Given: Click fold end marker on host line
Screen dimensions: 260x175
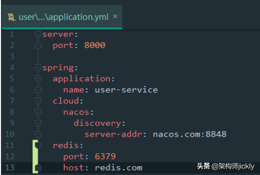Looking at the screenshot, I should pos(38,168).
